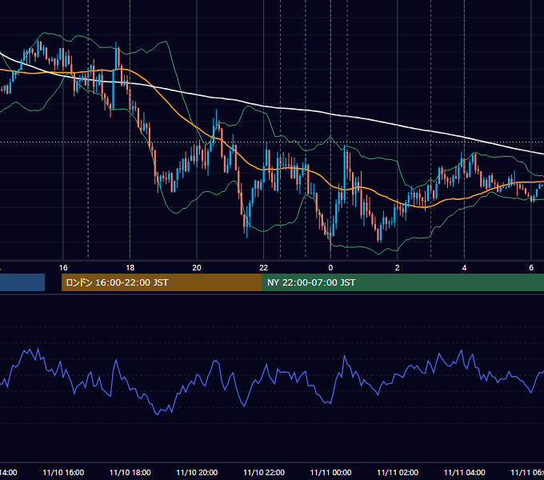Click the 2 hour label on upper axis
The image size is (544, 480).
point(398,267)
